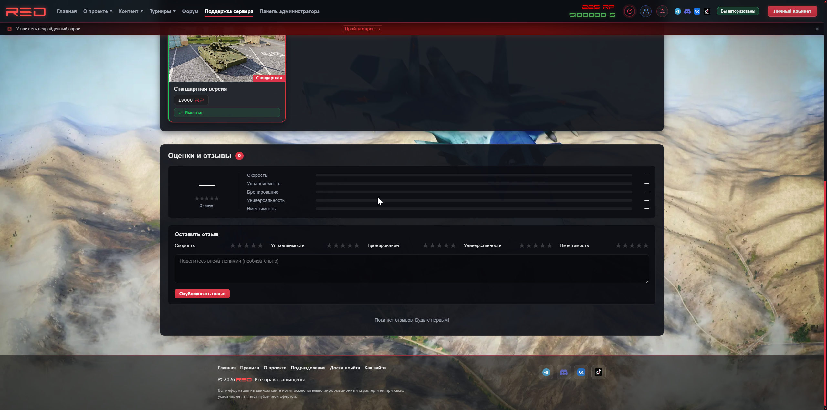827x410 pixels.
Task: Click the 5100000 $ balance
Action: (x=592, y=15)
